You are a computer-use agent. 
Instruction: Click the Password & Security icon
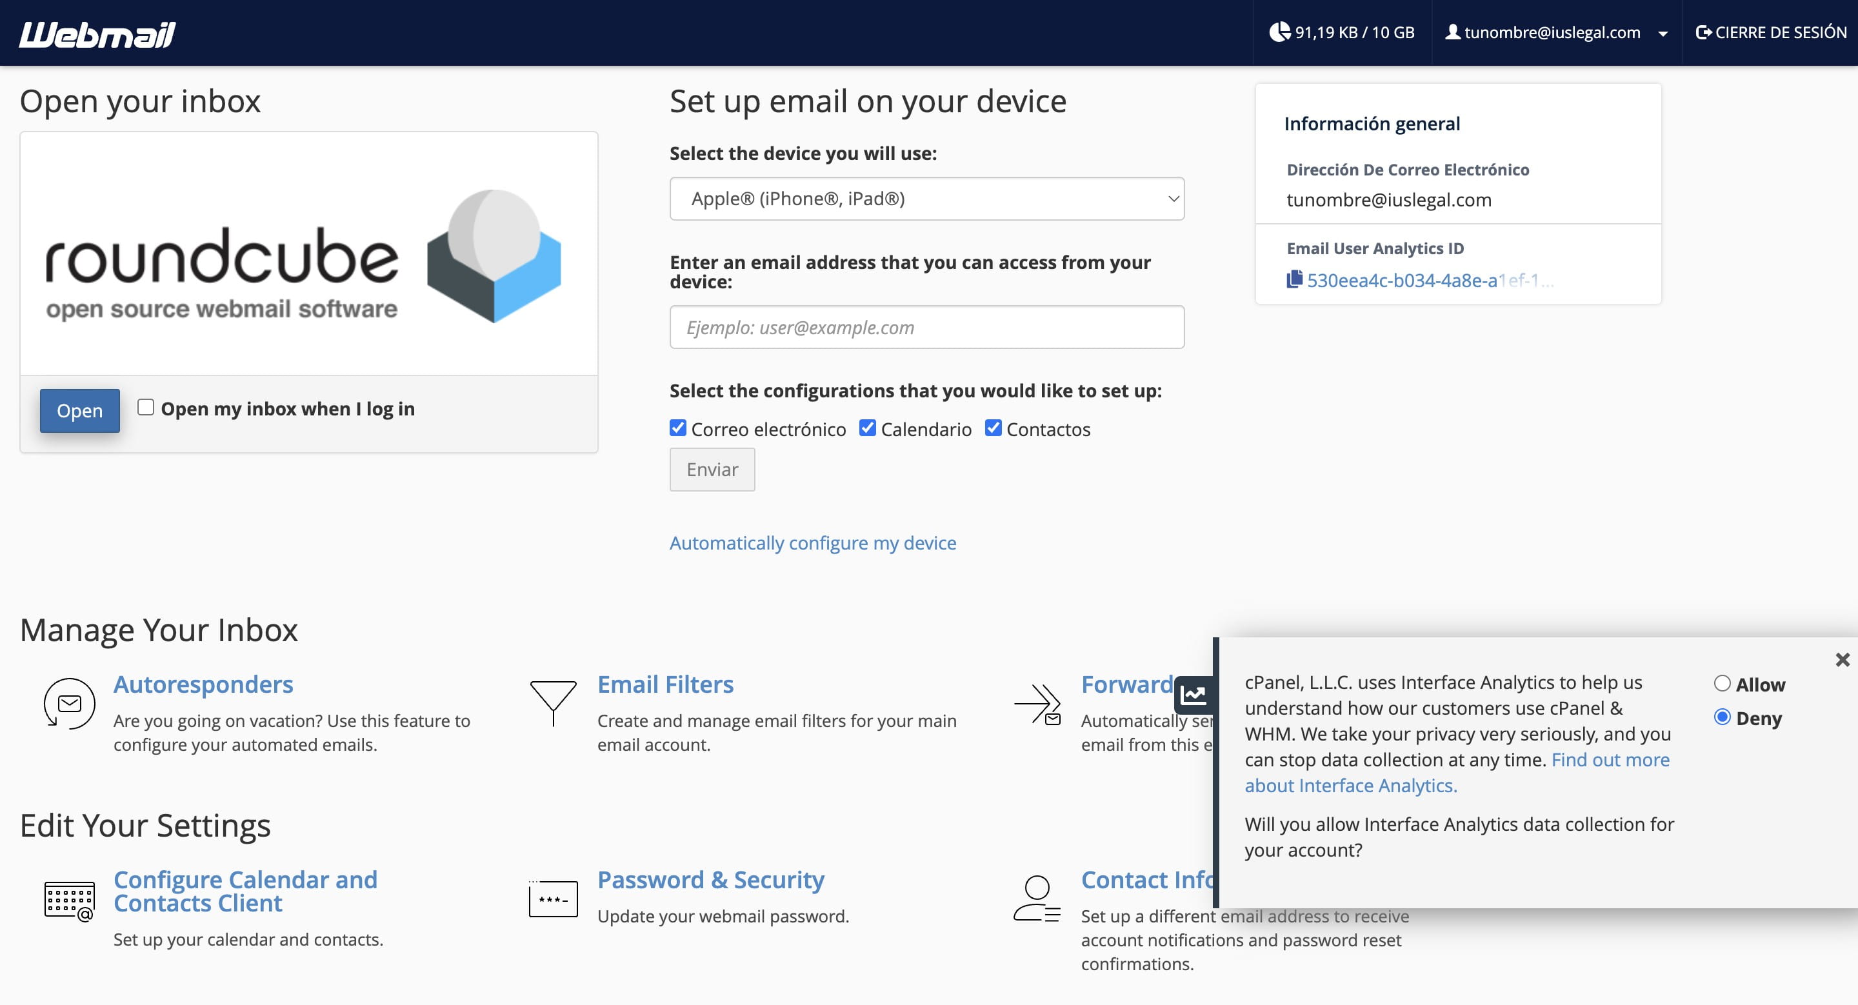[554, 899]
